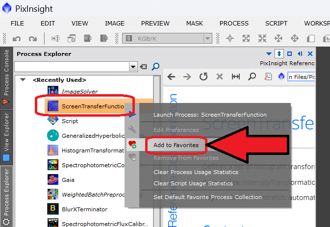Open the PROCESS menu

234,24
